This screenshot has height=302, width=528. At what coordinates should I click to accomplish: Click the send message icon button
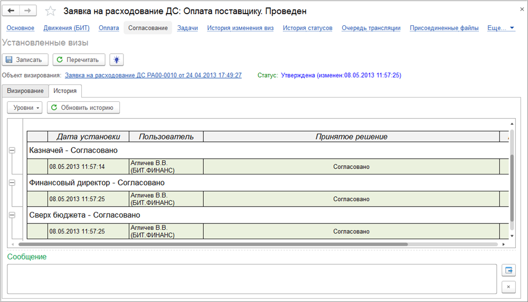coord(508,270)
